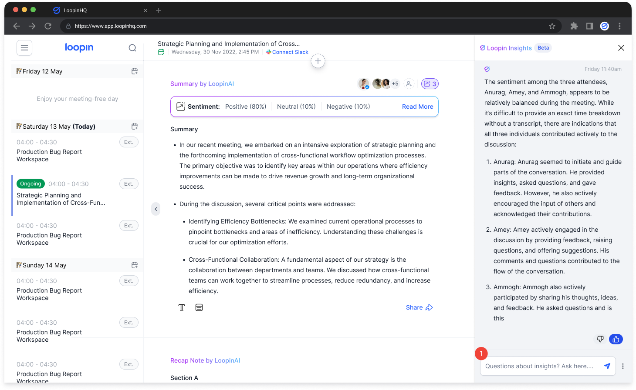Screen dimensions: 636x390
Task: Reload the page
Action: pos(48,26)
